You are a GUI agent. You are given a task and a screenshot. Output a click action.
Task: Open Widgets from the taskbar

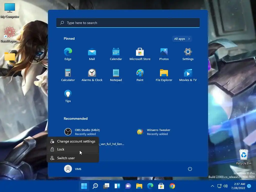click(x=117, y=186)
